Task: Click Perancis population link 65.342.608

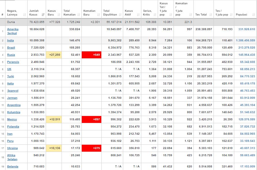Action: coord(248,62)
